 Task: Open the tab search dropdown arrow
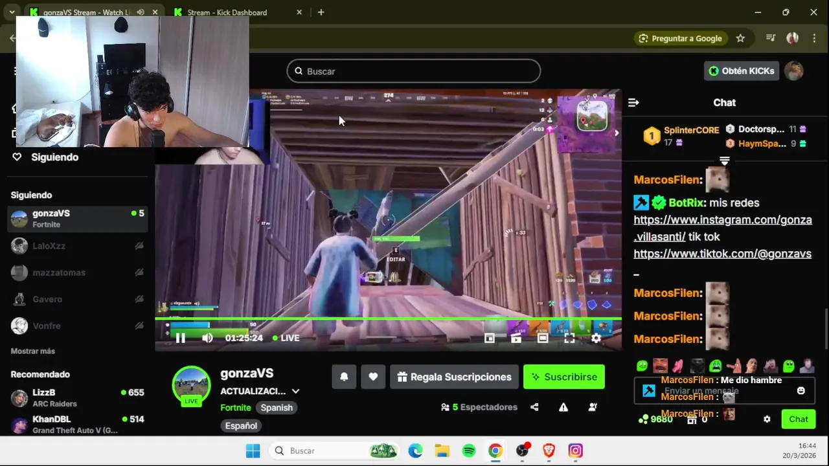12,12
